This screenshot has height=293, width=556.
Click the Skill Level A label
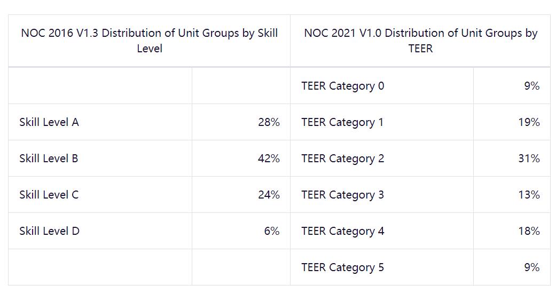tap(49, 122)
